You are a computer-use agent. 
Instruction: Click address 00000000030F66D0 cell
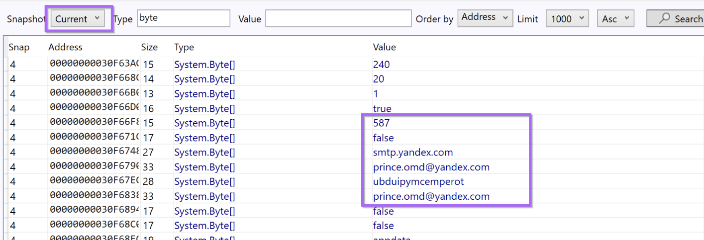95,108
